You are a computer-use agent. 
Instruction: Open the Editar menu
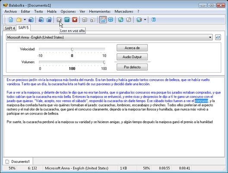(25, 11)
